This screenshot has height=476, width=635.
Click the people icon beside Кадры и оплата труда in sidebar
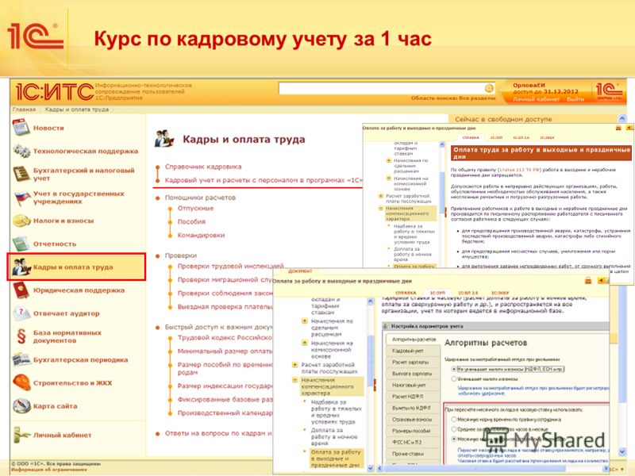pyautogui.click(x=21, y=267)
